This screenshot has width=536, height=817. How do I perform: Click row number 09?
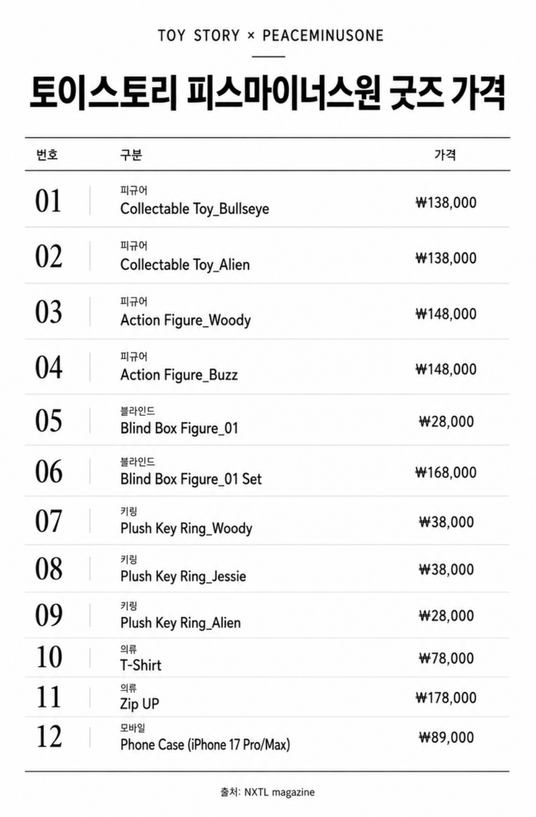pyautogui.click(x=49, y=615)
